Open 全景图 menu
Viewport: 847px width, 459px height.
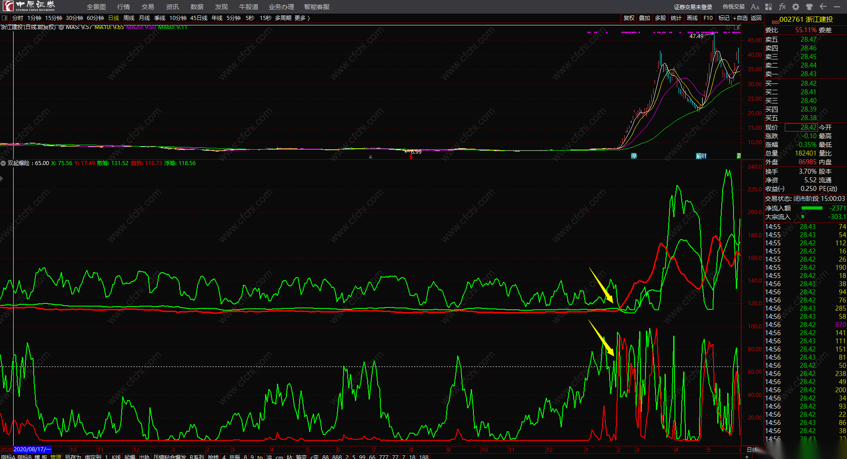(x=96, y=7)
